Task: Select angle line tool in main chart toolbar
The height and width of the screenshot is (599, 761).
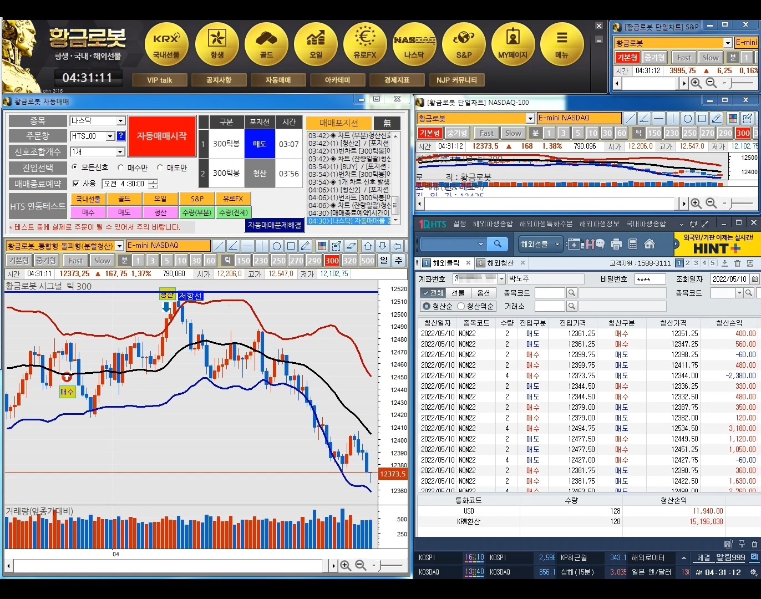Action: pyautogui.click(x=234, y=246)
